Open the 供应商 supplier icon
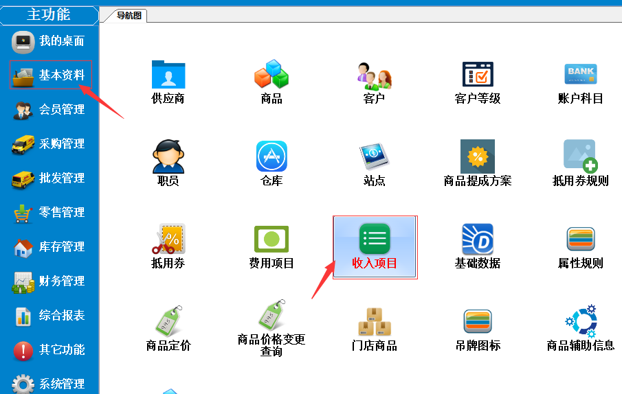 point(168,74)
